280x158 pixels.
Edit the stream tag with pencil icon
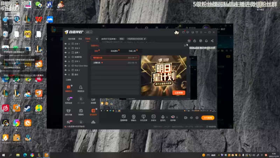(x=145, y=39)
